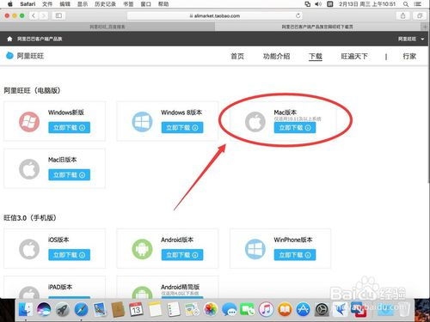430x322 pixels.
Task: Go to 首页 in site navigation
Action: 237,56
